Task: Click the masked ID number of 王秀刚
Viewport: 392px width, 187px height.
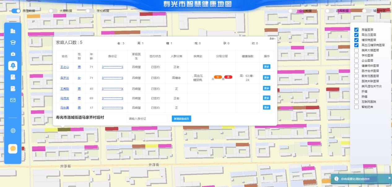Action: (x=112, y=89)
